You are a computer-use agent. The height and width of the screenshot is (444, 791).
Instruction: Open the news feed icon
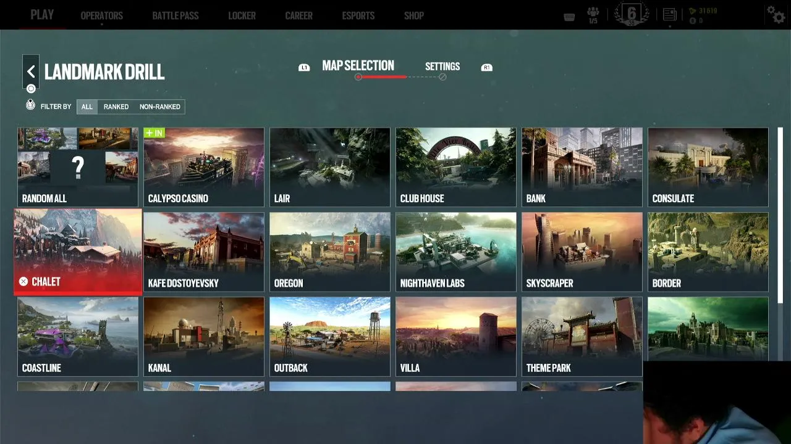pos(669,15)
